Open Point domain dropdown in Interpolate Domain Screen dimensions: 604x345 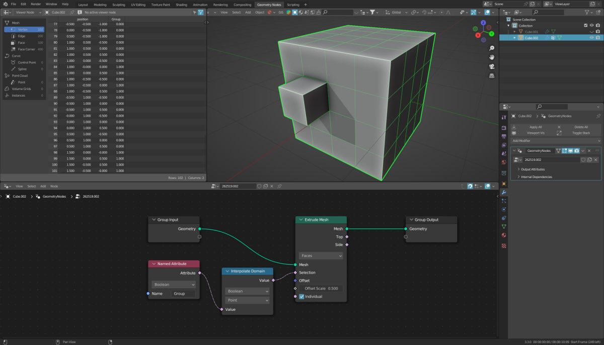[247, 300]
